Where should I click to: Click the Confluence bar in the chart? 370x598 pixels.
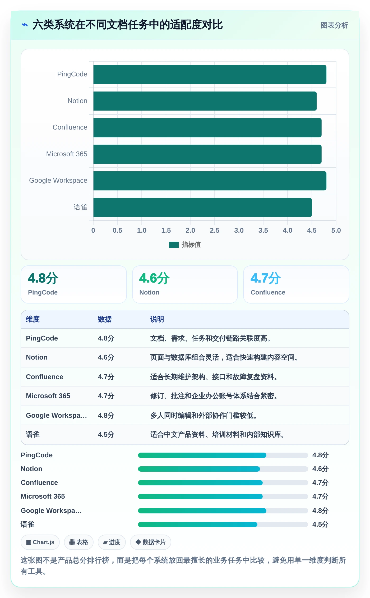pyautogui.click(x=207, y=128)
